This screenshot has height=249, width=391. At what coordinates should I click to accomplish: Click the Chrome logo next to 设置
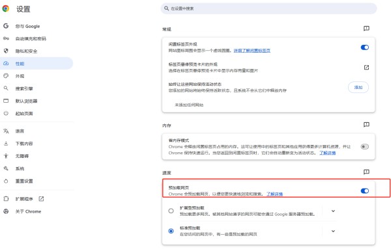(x=6, y=8)
